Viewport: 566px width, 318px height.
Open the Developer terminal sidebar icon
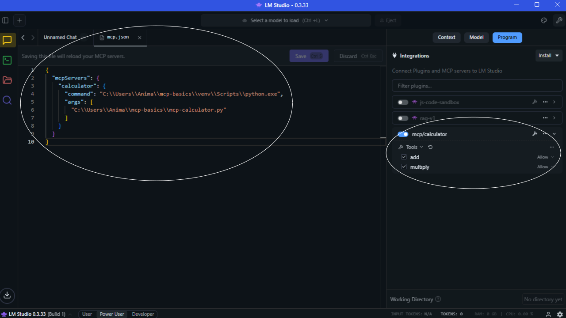pos(7,60)
